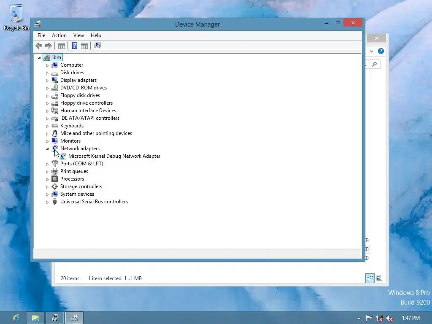Click the Microsoft Kernel Debug adapter icon
The image size is (432, 324).
point(63,156)
